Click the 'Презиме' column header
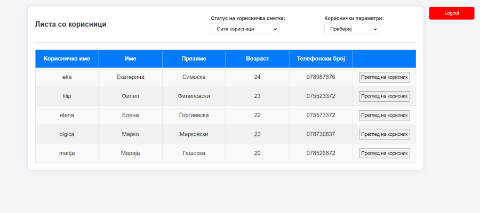480x213 pixels. pos(194,59)
